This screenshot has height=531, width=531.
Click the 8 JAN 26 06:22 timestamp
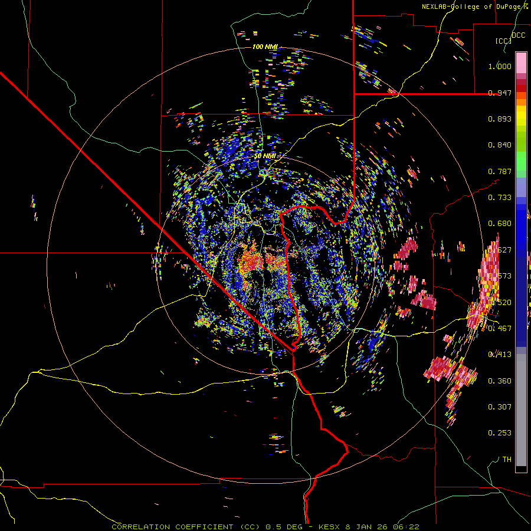[382, 527]
